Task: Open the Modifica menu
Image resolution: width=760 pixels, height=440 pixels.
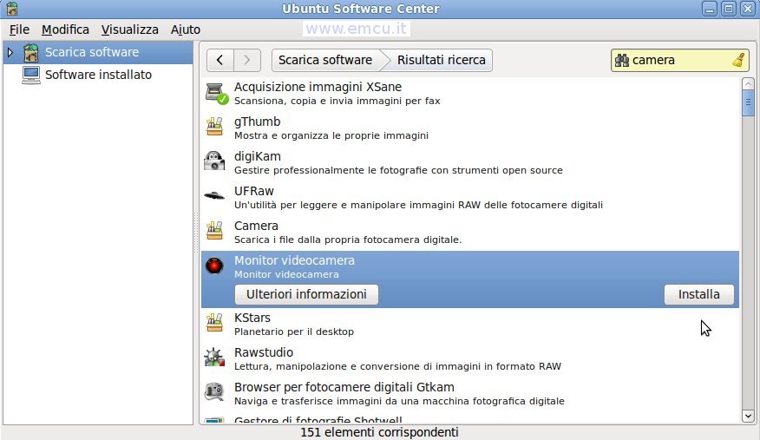Action: coord(65,30)
